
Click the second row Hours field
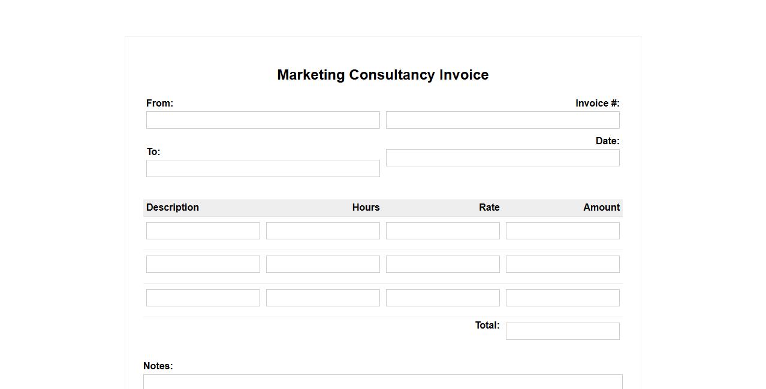coord(322,264)
